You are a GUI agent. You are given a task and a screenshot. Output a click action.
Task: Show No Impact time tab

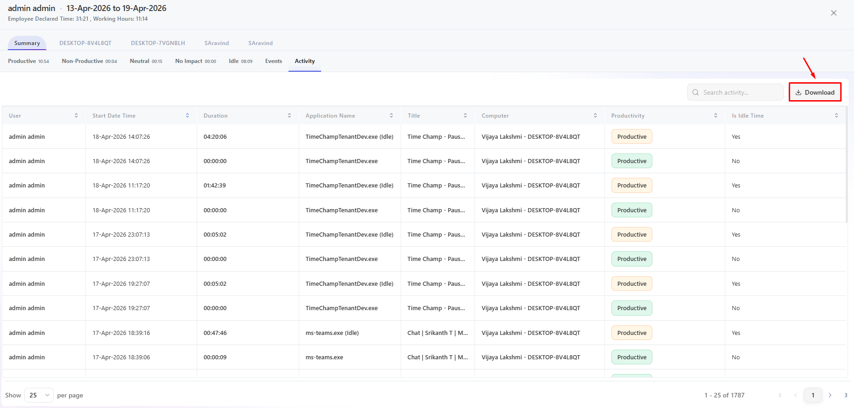[x=196, y=61]
